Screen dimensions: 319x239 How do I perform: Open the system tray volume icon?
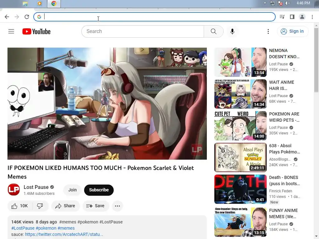(x=288, y=3)
